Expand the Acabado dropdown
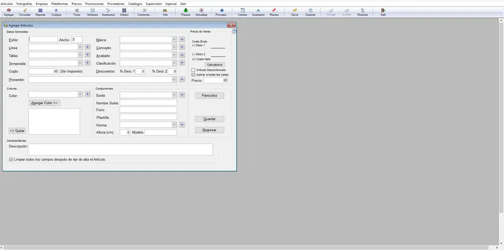The image size is (504, 250). click(x=175, y=55)
